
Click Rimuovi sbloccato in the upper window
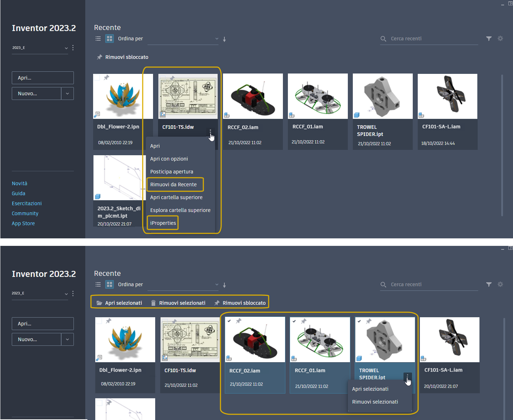[x=123, y=57]
